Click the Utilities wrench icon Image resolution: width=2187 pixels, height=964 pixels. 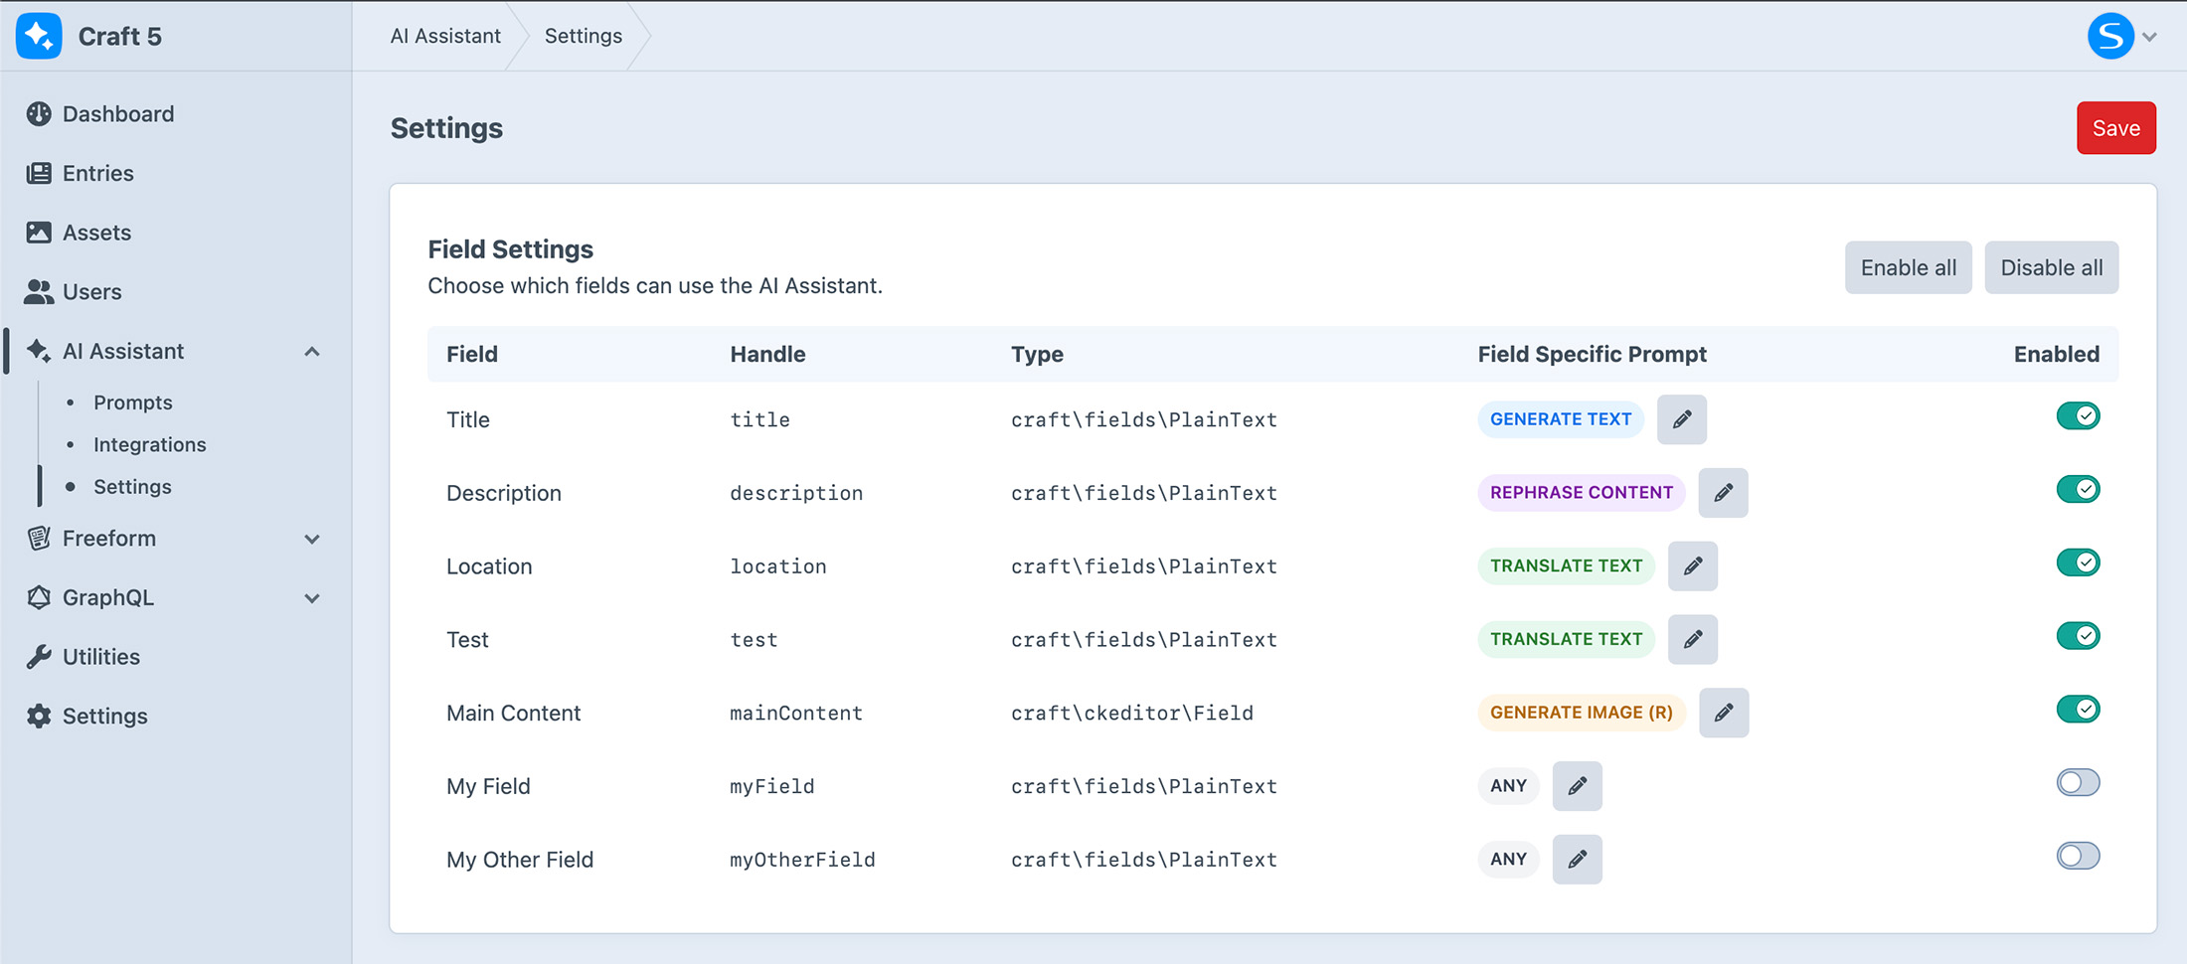point(39,657)
